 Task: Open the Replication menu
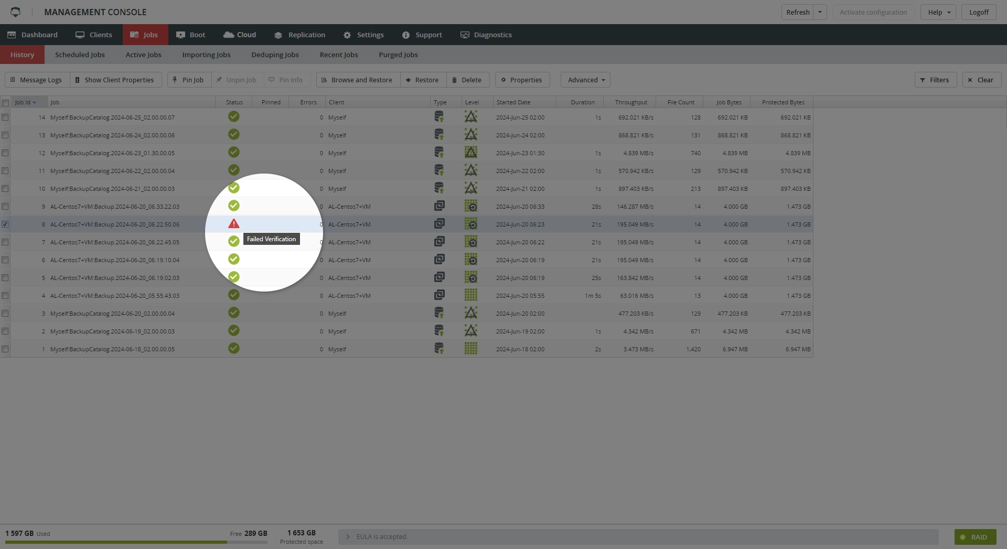[x=299, y=35]
